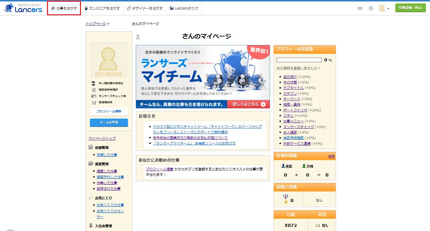Open 招待された仕事 link
The height and width of the screenshot is (231, 430).
click(x=109, y=188)
